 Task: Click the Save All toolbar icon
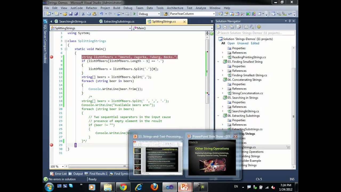click(x=76, y=14)
